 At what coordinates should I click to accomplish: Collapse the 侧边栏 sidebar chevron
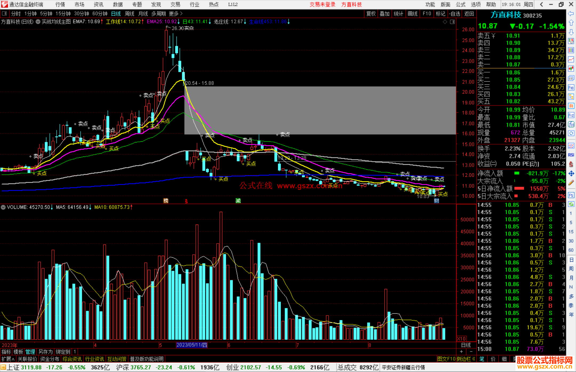[474, 359]
